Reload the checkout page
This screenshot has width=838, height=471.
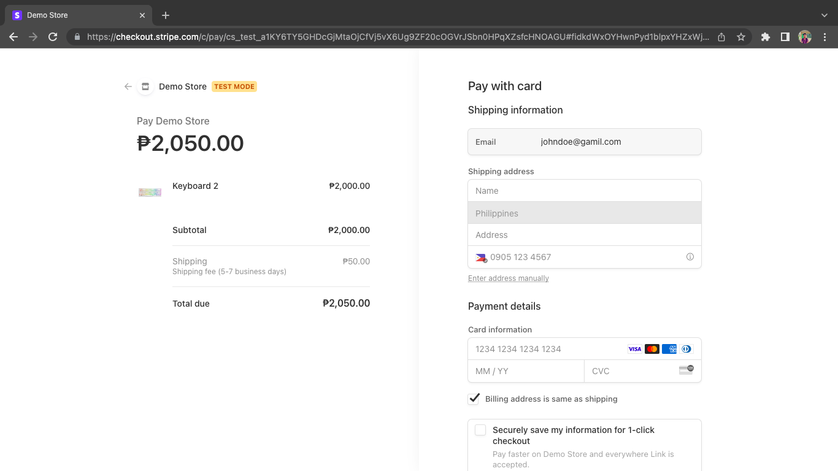click(x=53, y=37)
